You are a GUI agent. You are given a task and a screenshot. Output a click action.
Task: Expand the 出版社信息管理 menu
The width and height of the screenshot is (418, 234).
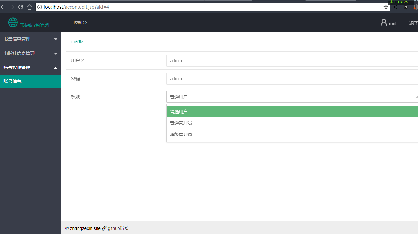30,53
